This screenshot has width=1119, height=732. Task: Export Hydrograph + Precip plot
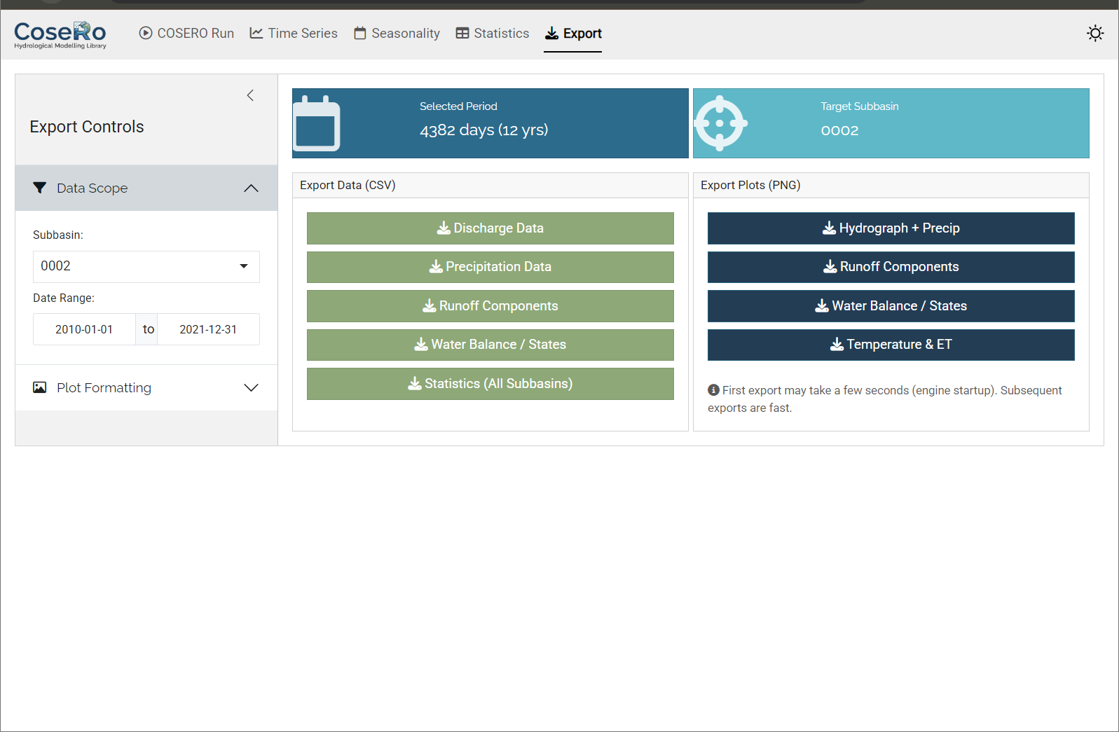click(891, 228)
